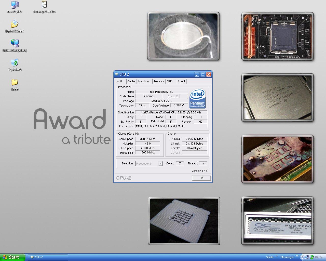Viewport: 326px width, 261px height.
Task: Click the Core Voltage value 1.376 V
Action: coord(179,105)
